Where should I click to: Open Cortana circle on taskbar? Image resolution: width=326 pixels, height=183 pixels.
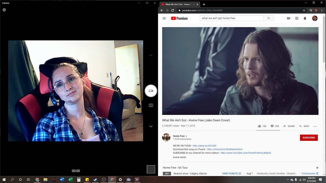tap(20, 180)
